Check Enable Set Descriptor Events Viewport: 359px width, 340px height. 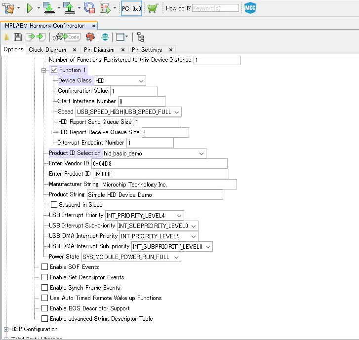click(44, 277)
